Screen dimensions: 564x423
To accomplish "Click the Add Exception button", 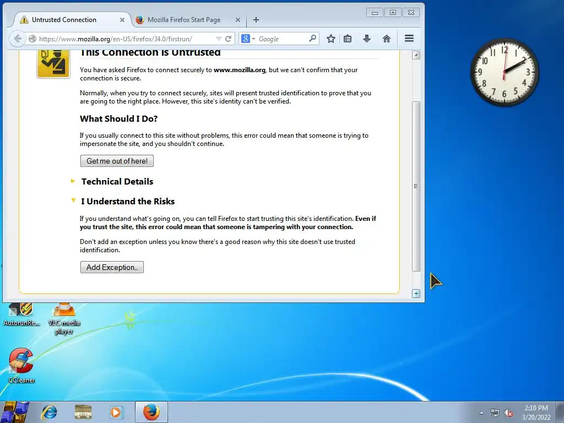I will coord(112,267).
